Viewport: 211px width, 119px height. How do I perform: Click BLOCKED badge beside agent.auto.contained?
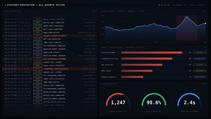coord(38,26)
